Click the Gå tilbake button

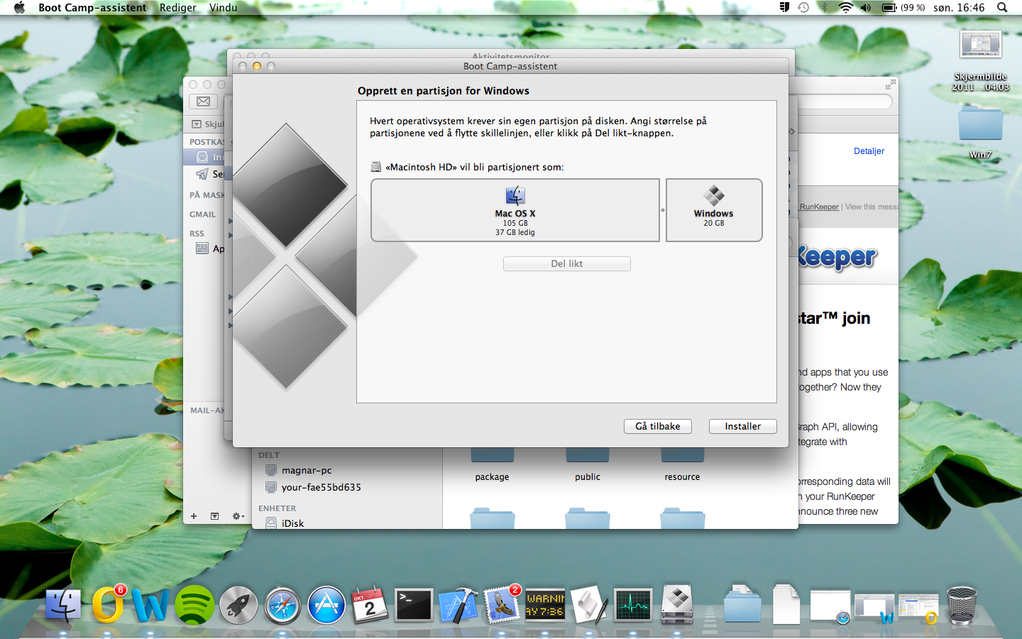click(658, 426)
